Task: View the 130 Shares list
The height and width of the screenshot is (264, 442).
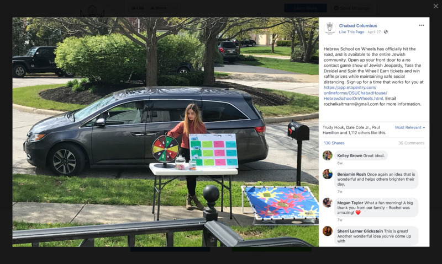Action: pyautogui.click(x=334, y=143)
